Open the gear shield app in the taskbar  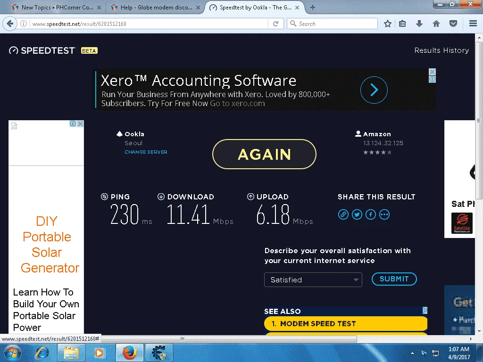point(158,353)
